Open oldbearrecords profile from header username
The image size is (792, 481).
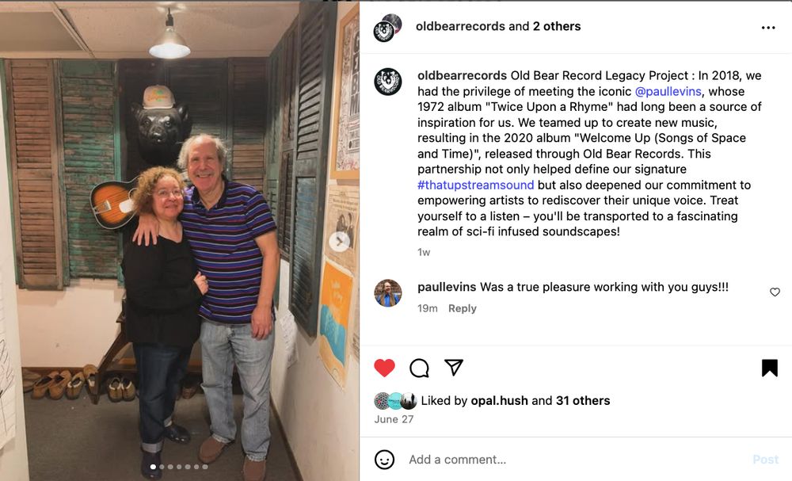460,26
